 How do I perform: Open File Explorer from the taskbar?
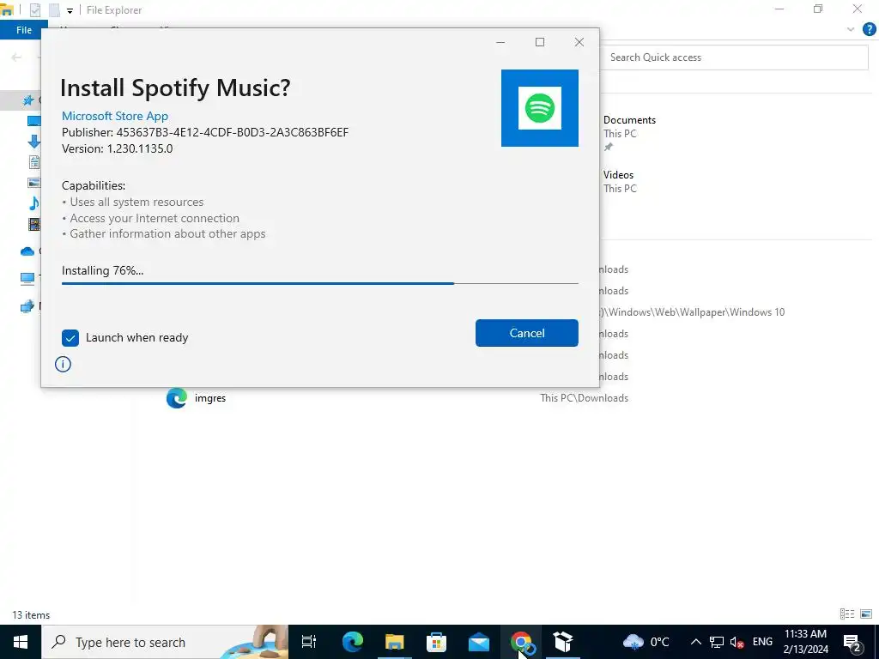(x=395, y=642)
